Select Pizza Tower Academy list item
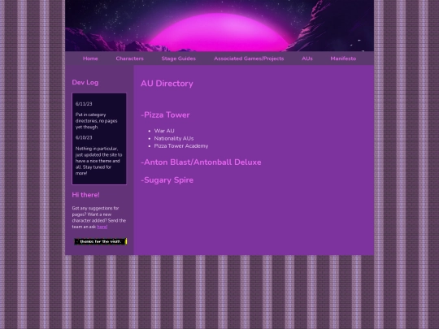The height and width of the screenshot is (329, 439). tap(180, 145)
